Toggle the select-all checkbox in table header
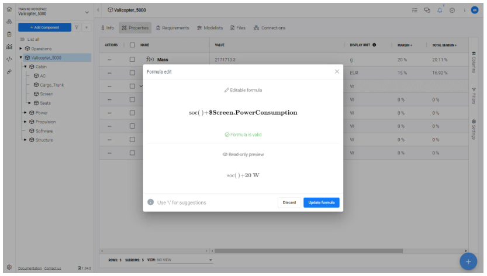 132,45
